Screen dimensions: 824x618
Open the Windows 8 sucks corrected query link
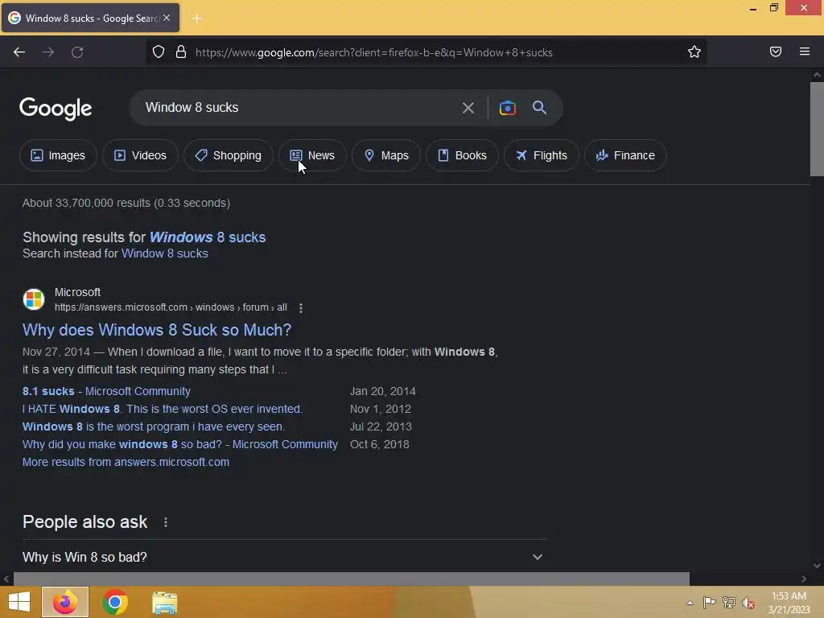(x=208, y=237)
